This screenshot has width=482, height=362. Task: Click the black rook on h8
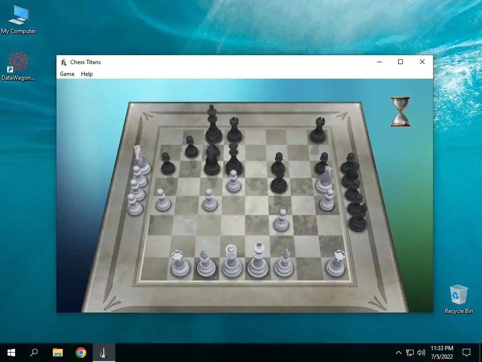click(318, 130)
